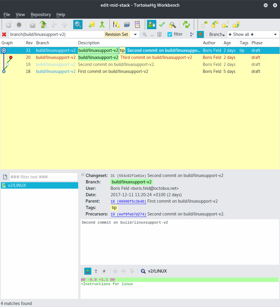Click the go to current revision icon
The height and width of the screenshot is (307, 280).
pos(43,25)
